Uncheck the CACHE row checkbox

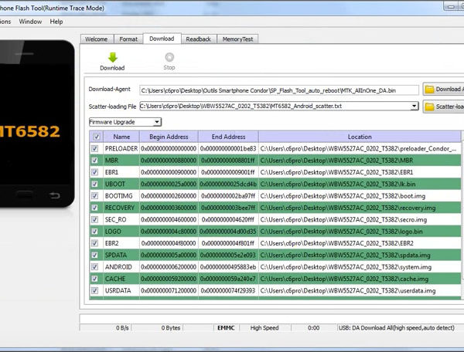click(x=94, y=279)
